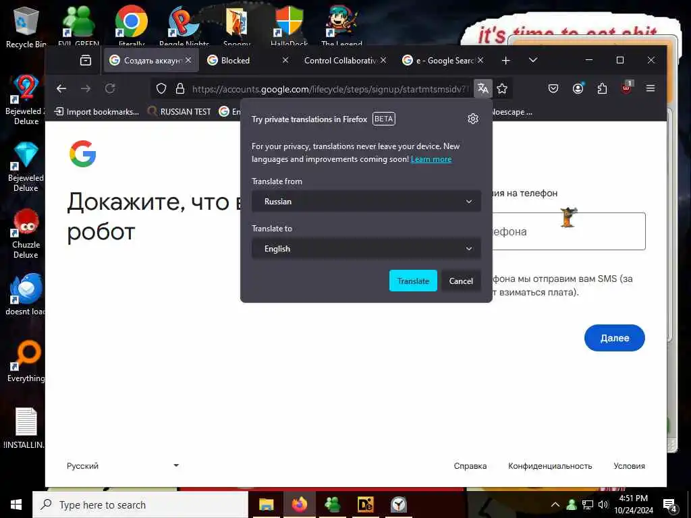Image resolution: width=691 pixels, height=518 pixels.
Task: Open tracking protection shield icon
Action: click(161, 89)
